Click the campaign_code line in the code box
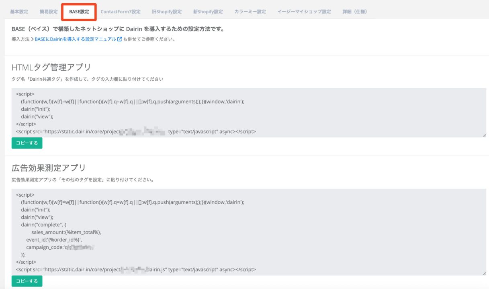The image size is (489, 289). tap(60, 247)
